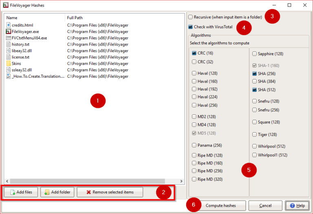
Task: Tick the Haval (160) checkbox
Action: click(x=194, y=81)
